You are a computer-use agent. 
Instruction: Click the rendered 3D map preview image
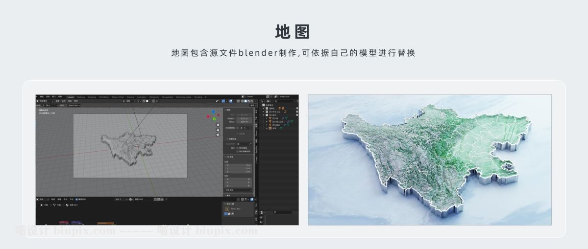pyautogui.click(x=429, y=160)
